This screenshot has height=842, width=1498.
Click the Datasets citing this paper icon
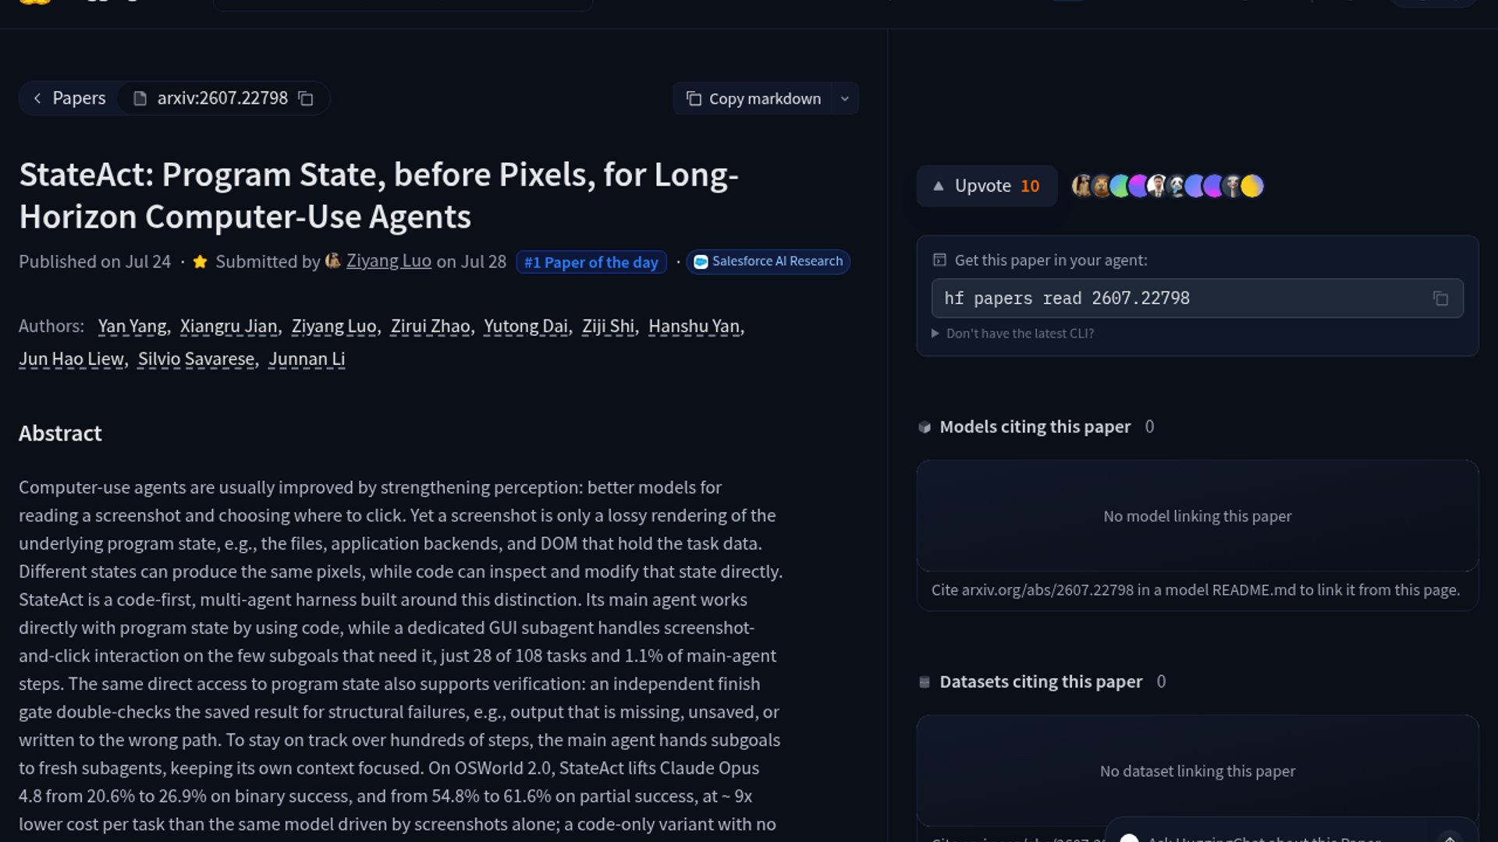925,682
